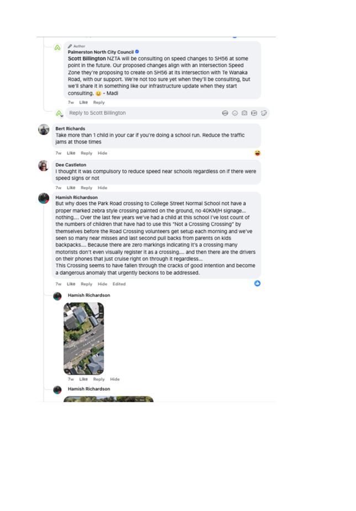Like the Palmerston North City Council reply
The width and height of the screenshot is (356, 511).
tap(83, 102)
